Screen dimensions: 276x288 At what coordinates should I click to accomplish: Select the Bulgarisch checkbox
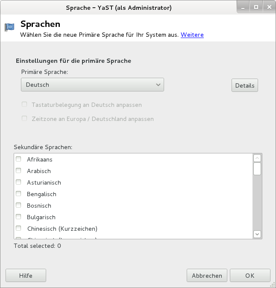point(18,217)
